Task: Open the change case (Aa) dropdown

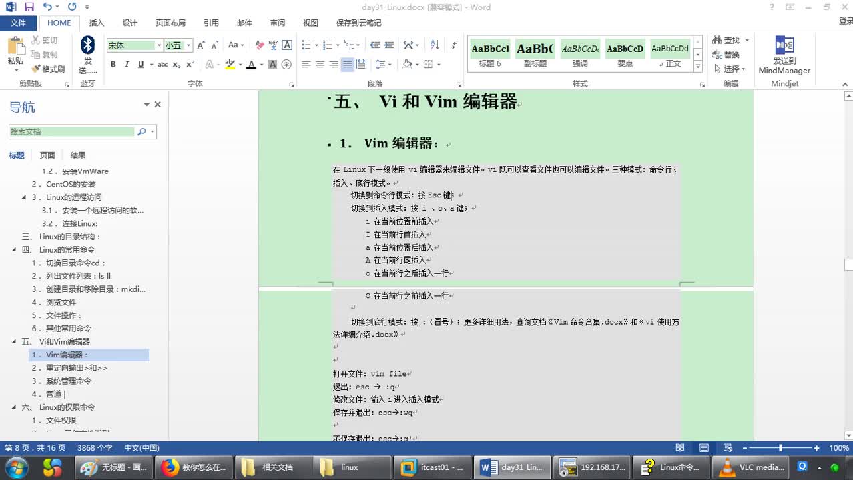Action: [236, 45]
